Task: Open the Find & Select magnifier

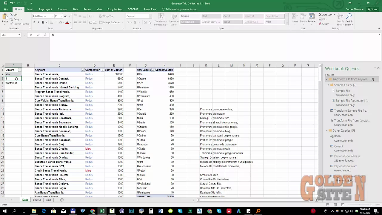Action: tap(349, 19)
